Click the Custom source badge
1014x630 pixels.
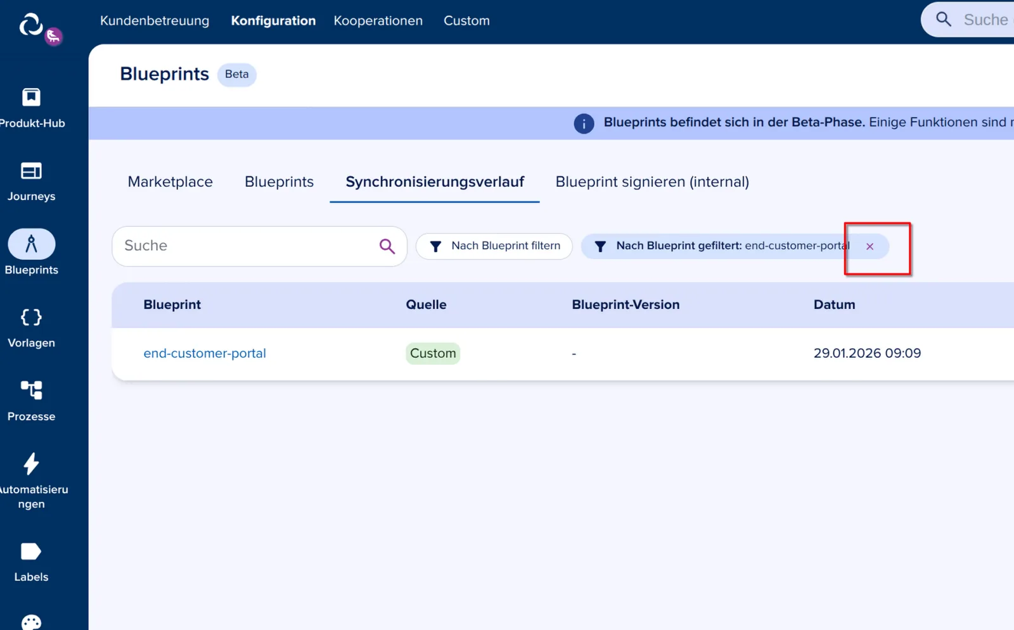pyautogui.click(x=433, y=353)
